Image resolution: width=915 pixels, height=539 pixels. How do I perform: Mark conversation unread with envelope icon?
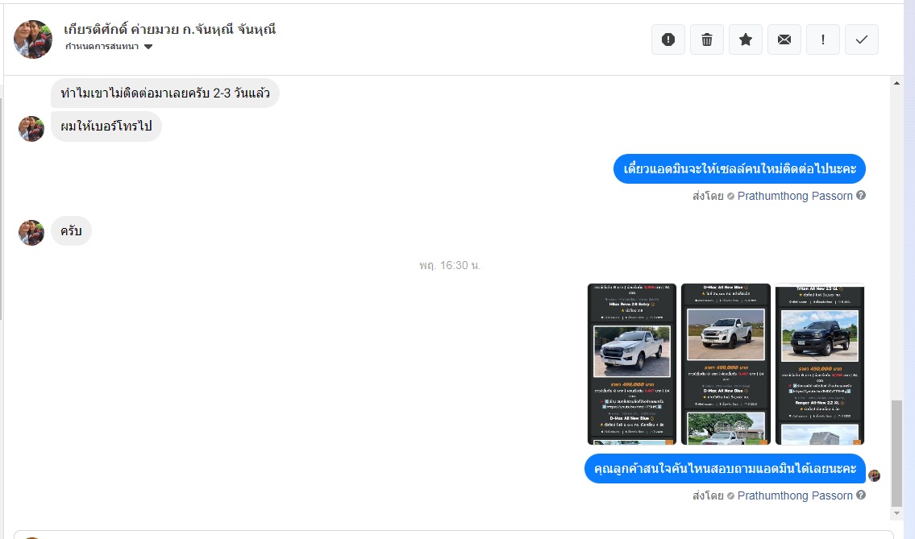pos(784,39)
